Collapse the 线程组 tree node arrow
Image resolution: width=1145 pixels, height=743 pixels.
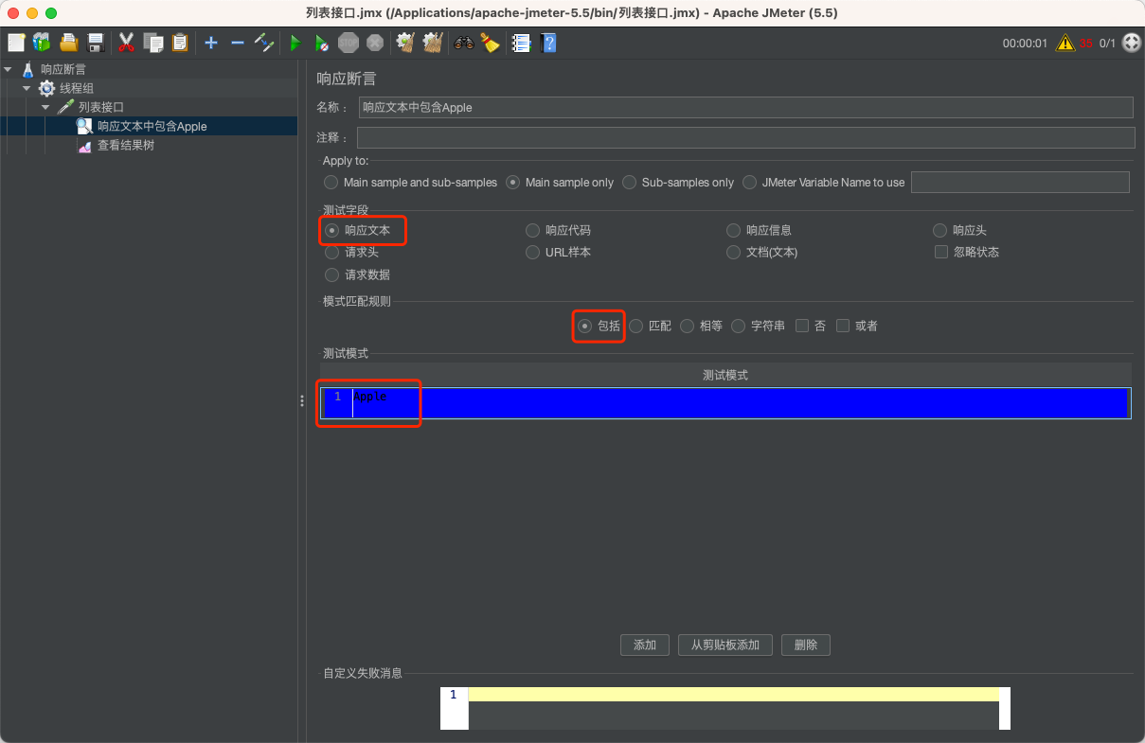coord(27,88)
